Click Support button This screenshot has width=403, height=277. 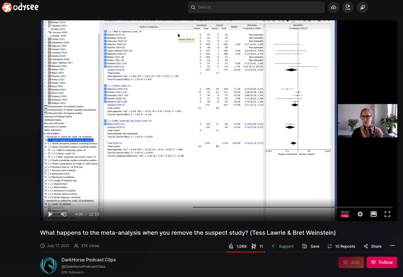282,246
